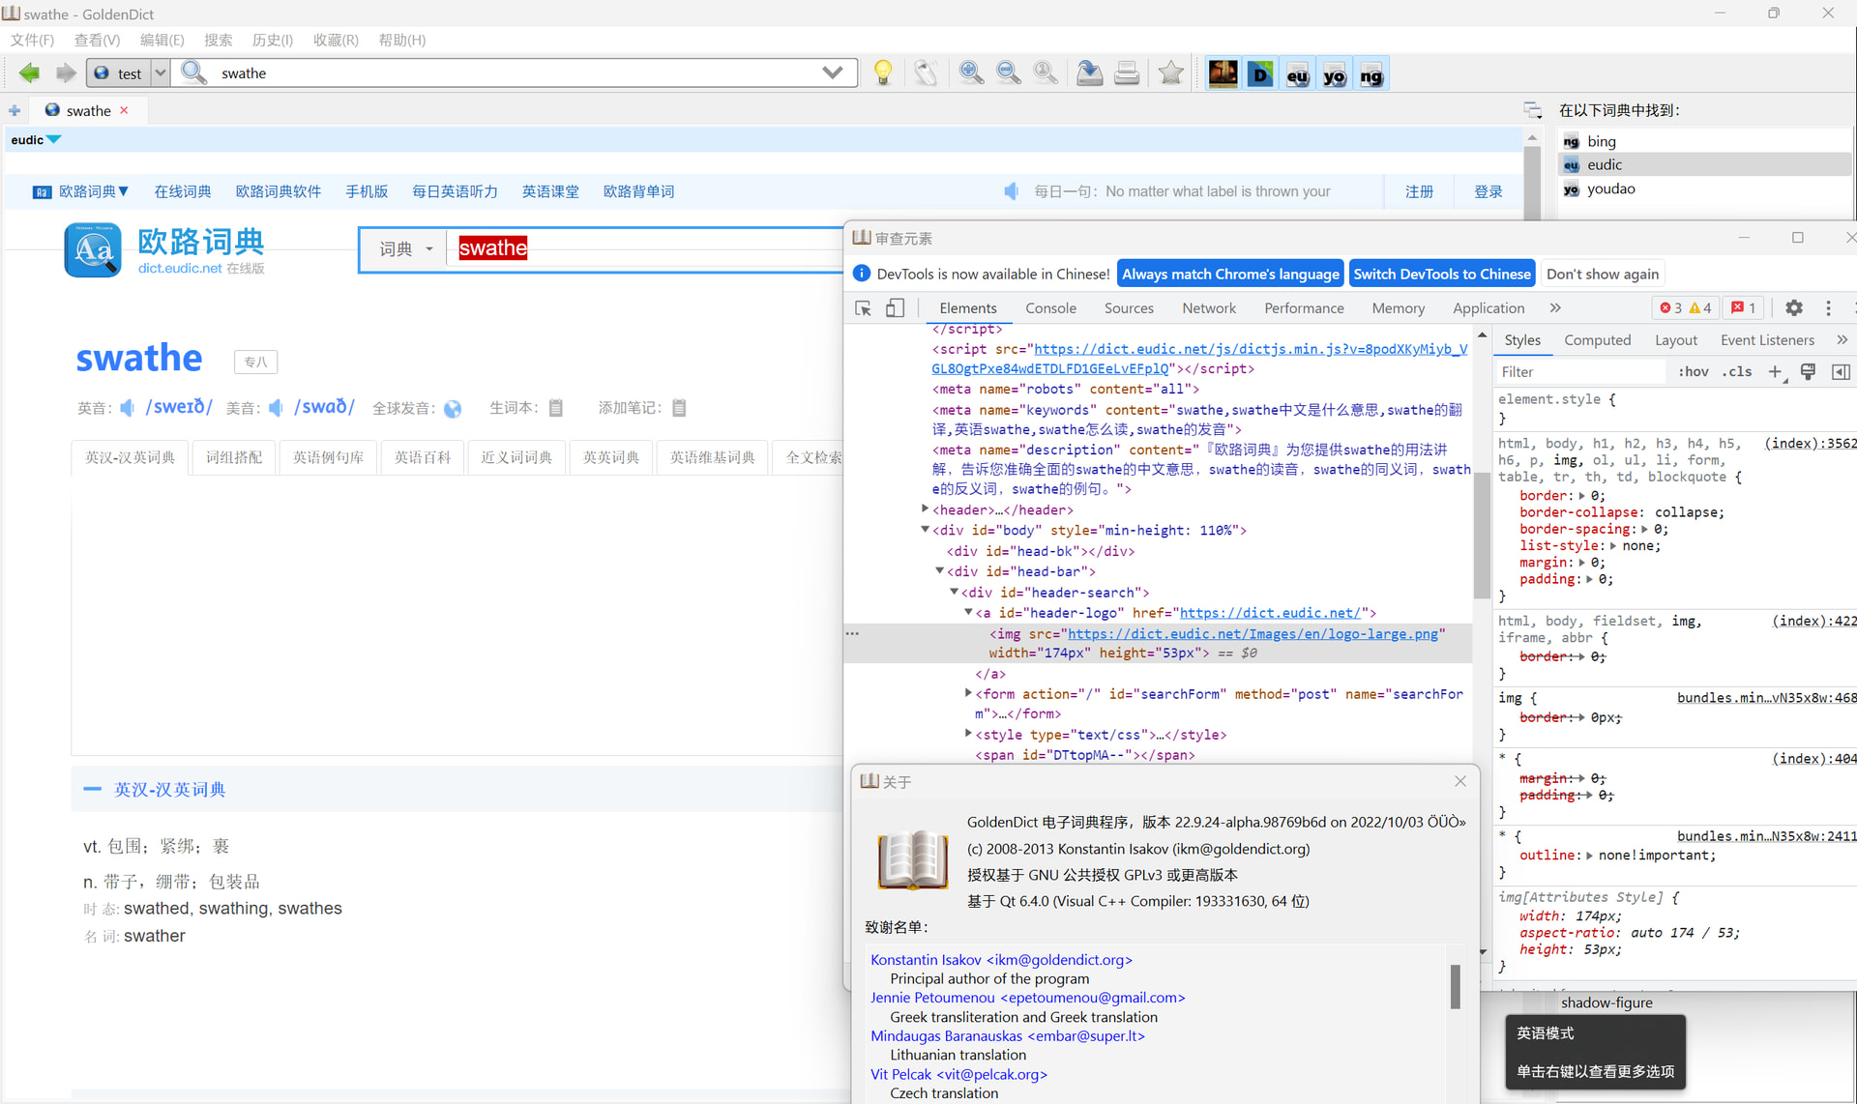Click the 登录 login link
Screen dimensions: 1857x1104
click(x=1488, y=191)
